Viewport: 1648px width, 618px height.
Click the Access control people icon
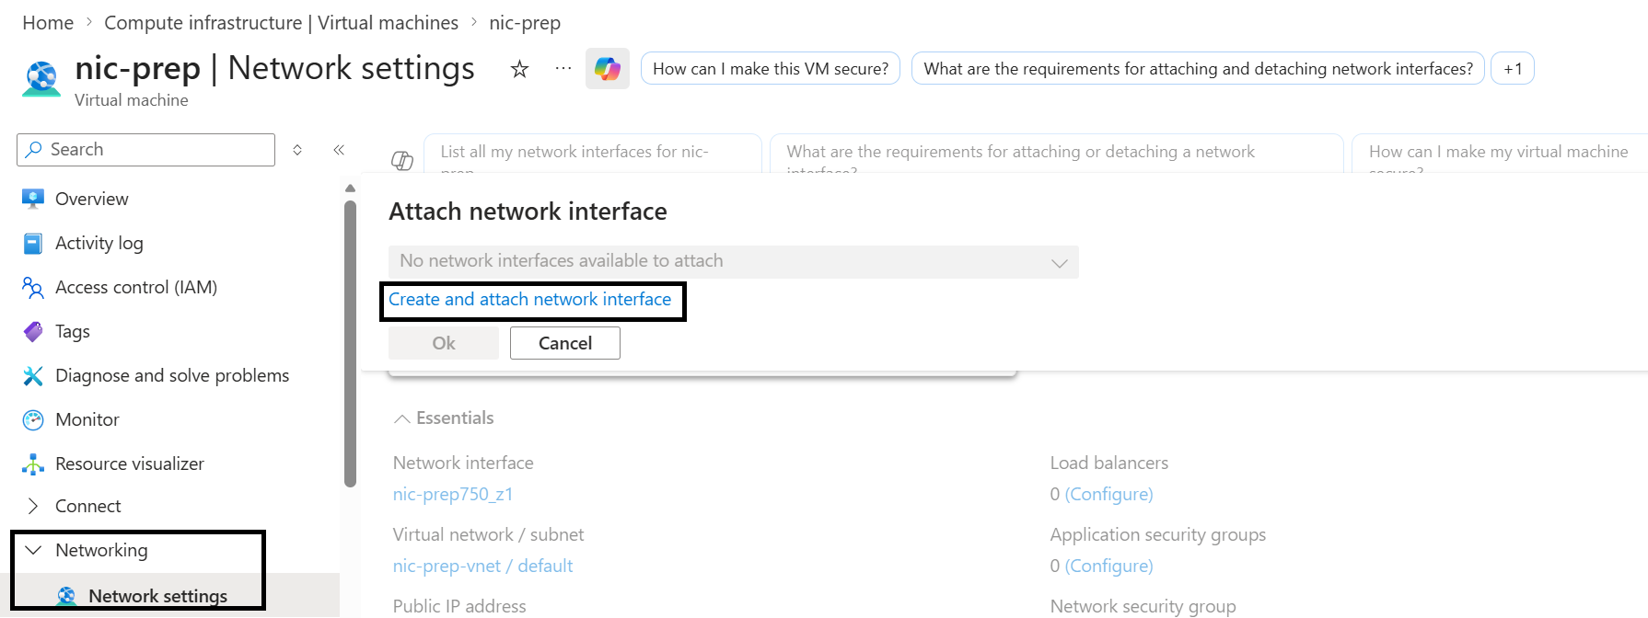coord(33,288)
